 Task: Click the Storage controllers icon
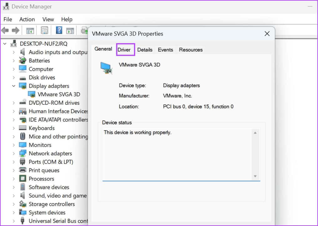point(23,204)
